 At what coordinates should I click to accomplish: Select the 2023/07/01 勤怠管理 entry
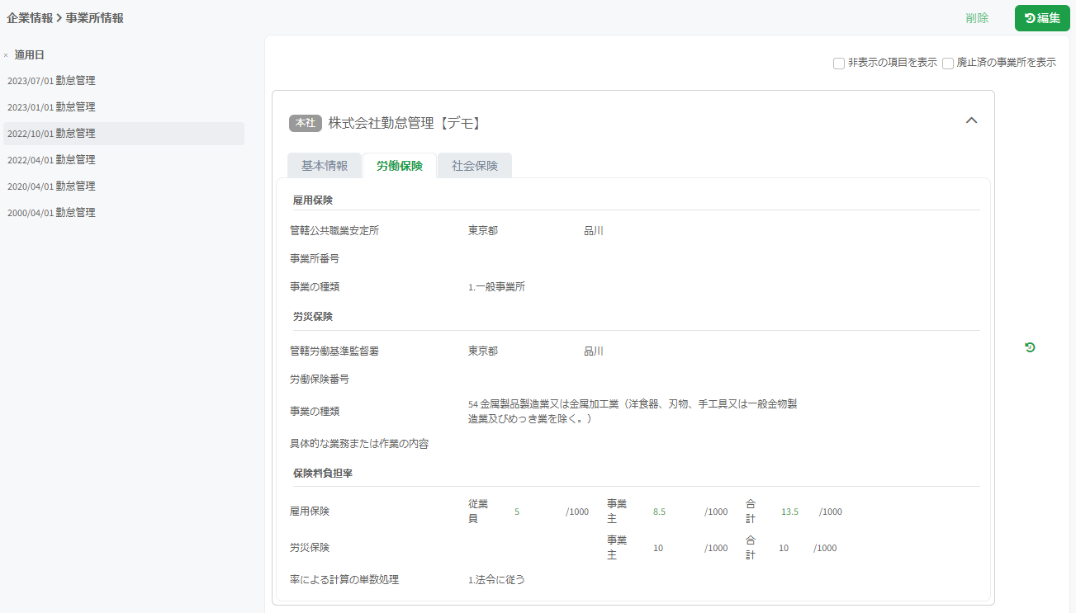pos(122,81)
